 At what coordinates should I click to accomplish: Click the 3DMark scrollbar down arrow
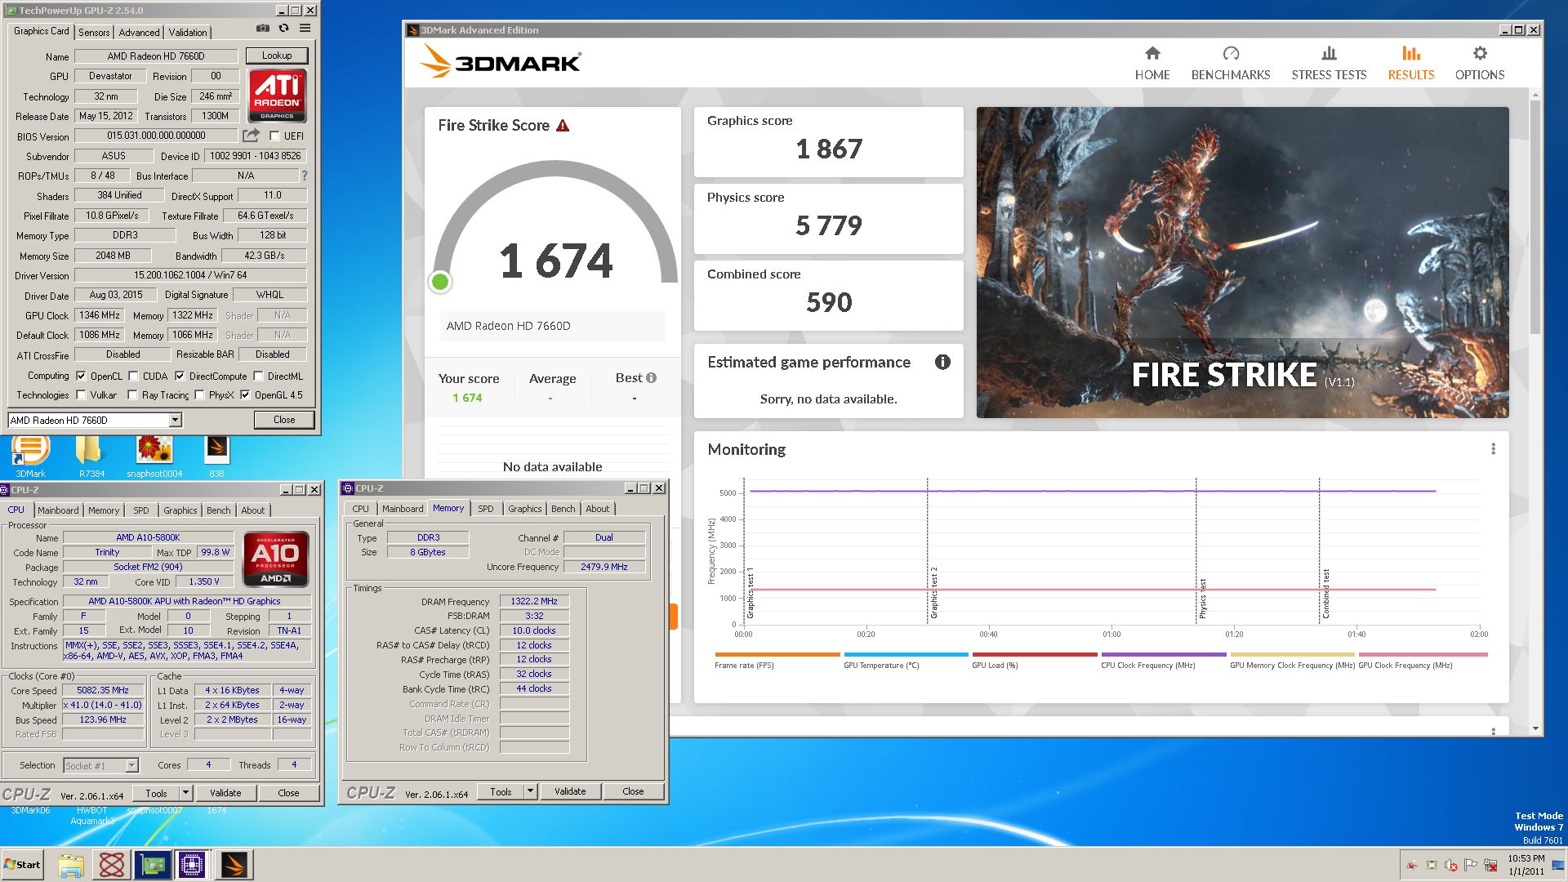pyautogui.click(x=1535, y=728)
